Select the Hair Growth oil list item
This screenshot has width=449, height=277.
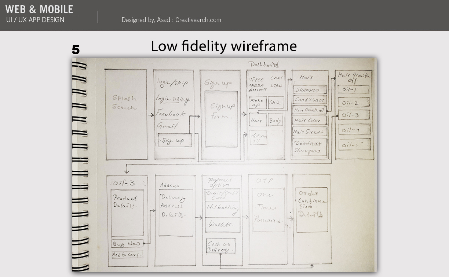pos(309,110)
